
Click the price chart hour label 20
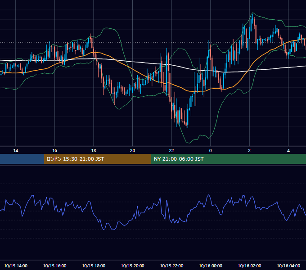pos(132,151)
